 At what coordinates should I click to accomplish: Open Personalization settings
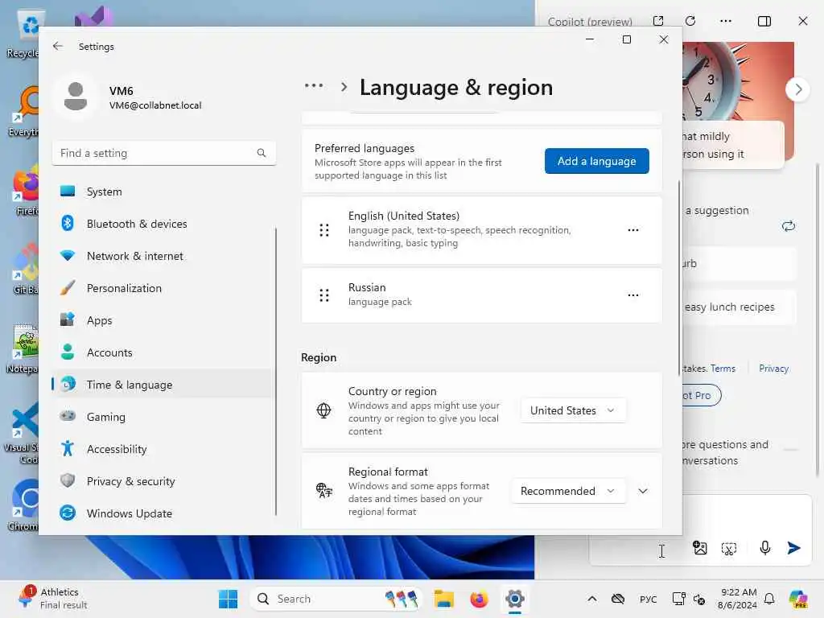pos(163,288)
